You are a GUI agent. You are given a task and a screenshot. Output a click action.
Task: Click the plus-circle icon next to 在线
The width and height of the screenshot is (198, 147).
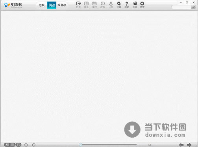[x=142, y=5]
